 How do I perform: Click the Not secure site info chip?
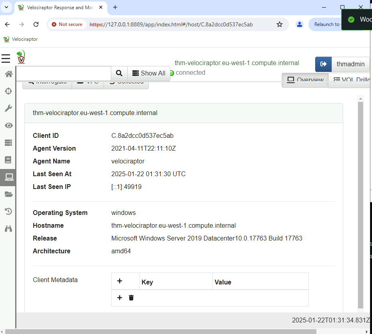click(67, 24)
